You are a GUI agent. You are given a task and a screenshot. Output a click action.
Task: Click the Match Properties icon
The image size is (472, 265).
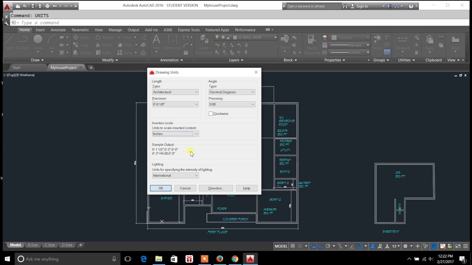[x=312, y=44]
